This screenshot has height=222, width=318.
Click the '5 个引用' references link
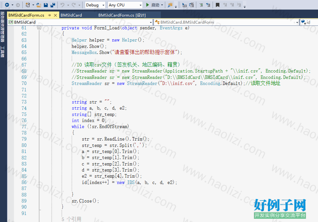pyautogui.click(x=71, y=219)
